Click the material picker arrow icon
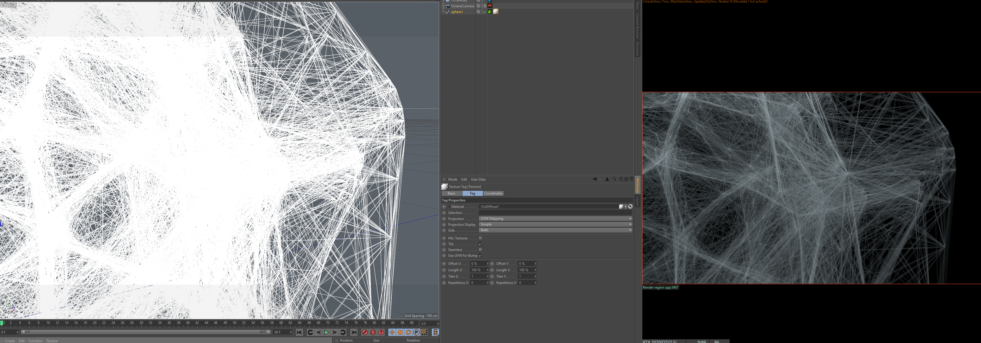 630,207
